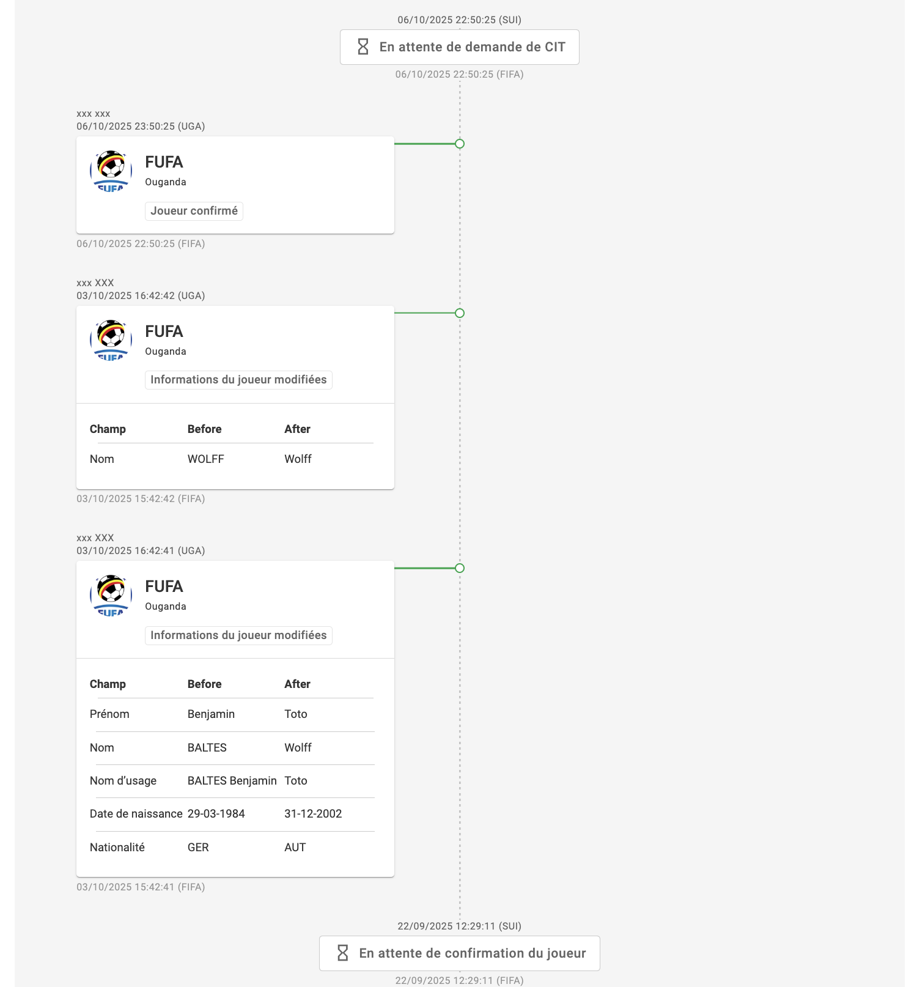The height and width of the screenshot is (987, 917).
Task: Click the 'After' value Wolff in the WOLFF row
Action: [298, 459]
